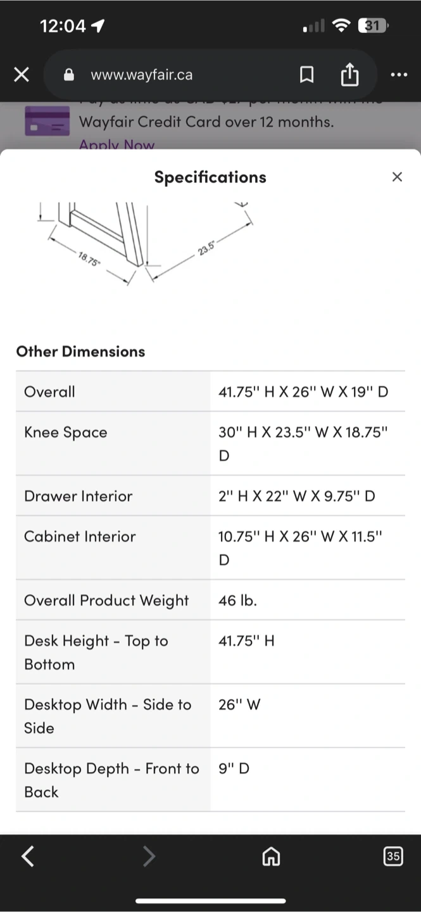Tap the Apply Now link
Screen dimensions: 421x912
[116, 145]
